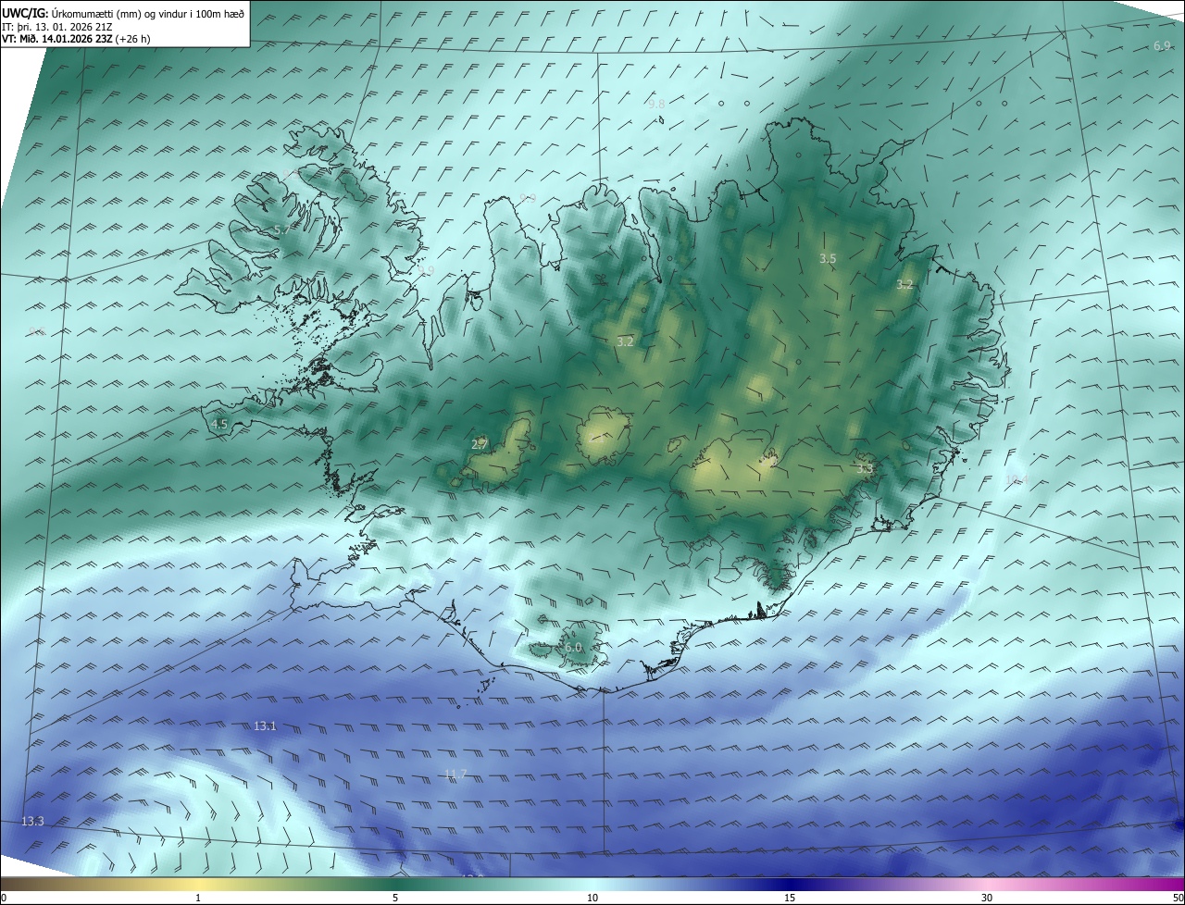This screenshot has height=905, width=1185.
Task: Click the 4.5 value label on the peninsula
Action: pos(219,425)
